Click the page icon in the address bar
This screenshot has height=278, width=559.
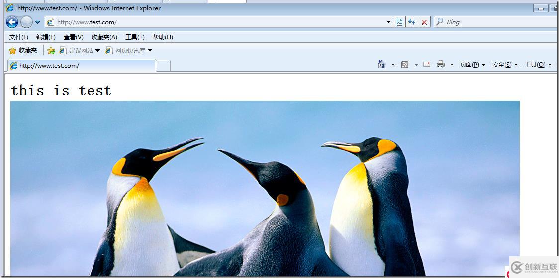click(50, 22)
